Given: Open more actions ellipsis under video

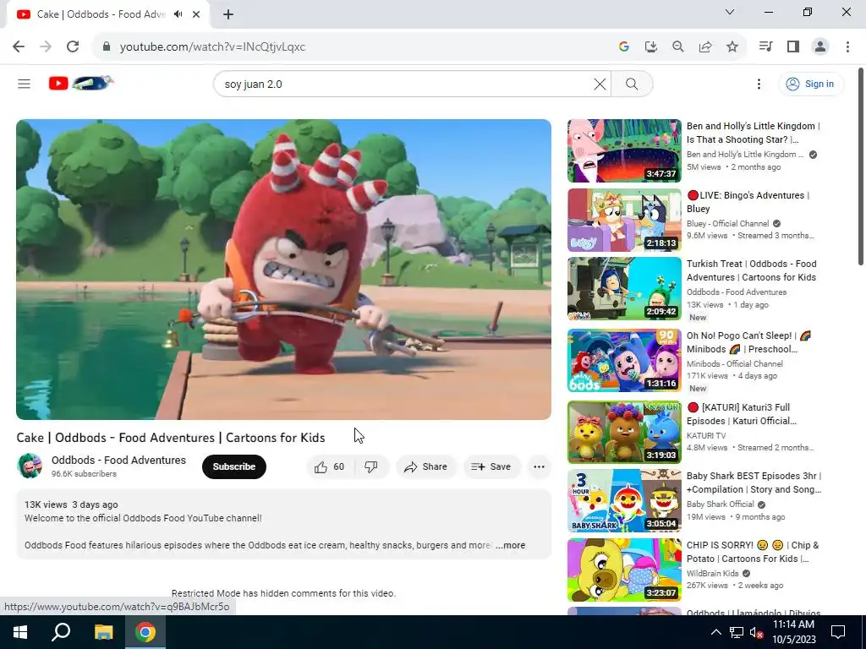Looking at the screenshot, I should (539, 466).
